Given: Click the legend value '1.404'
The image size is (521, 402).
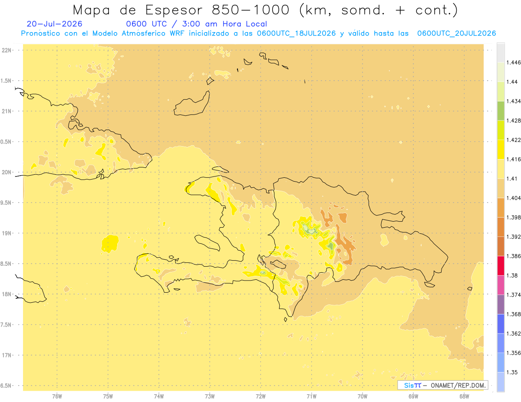Looking at the screenshot, I should point(514,198).
